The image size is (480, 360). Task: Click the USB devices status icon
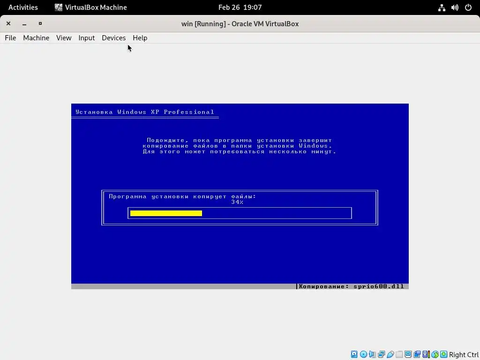390,354
